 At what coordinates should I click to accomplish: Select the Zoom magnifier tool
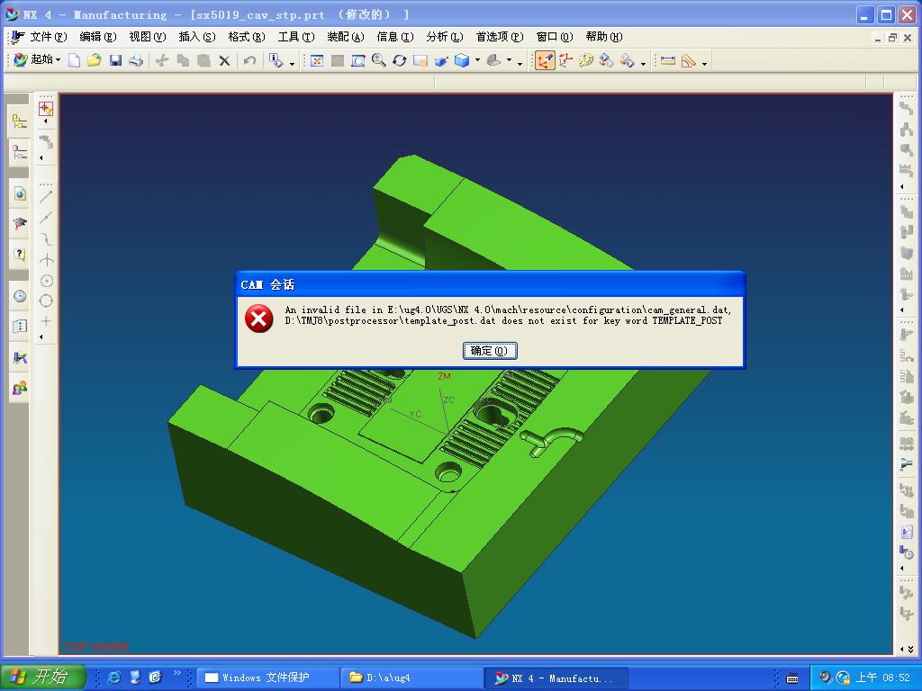(379, 60)
